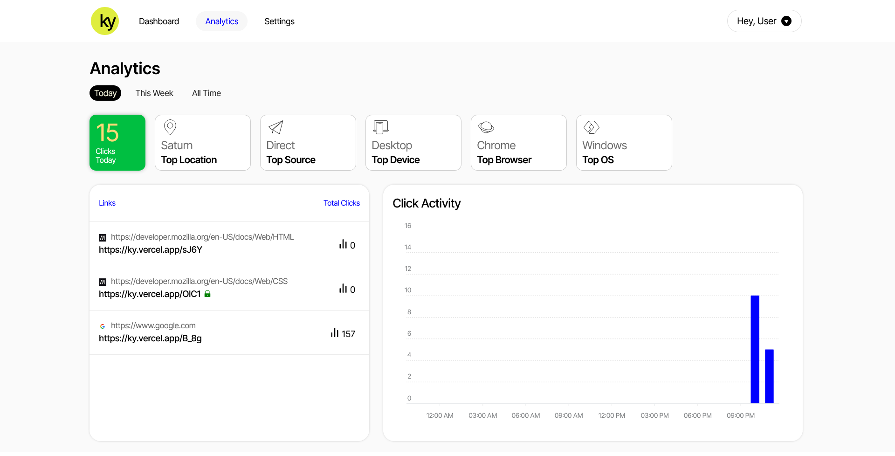This screenshot has height=456, width=895.
Task: Select the device icon on the Desktop card
Action: click(x=380, y=127)
